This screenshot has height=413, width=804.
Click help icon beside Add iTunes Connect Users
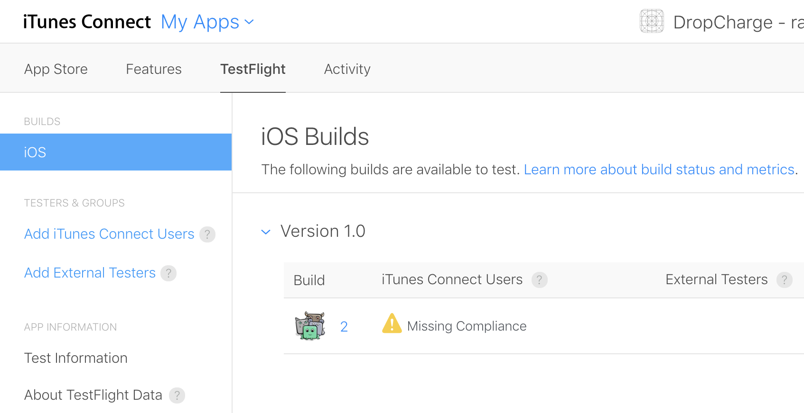207,234
